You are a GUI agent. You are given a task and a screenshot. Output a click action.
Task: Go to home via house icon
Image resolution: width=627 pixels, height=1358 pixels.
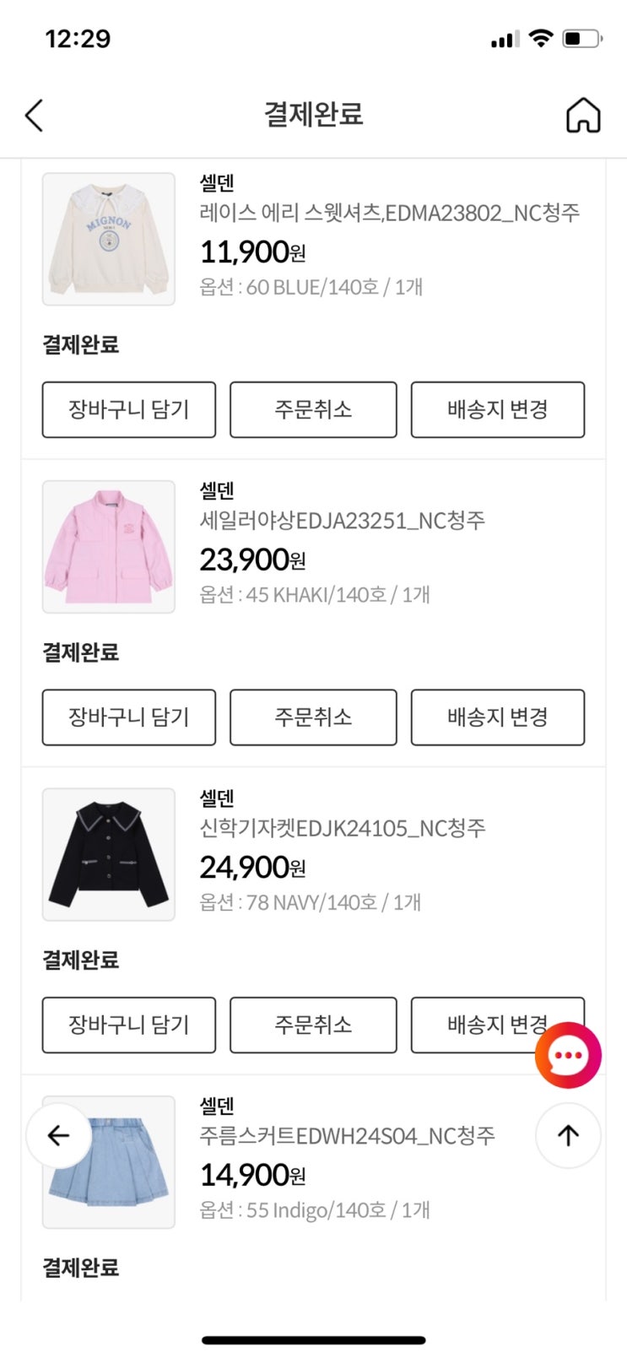(582, 116)
